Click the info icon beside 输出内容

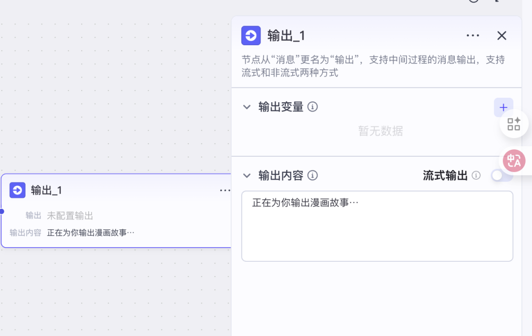[312, 175]
